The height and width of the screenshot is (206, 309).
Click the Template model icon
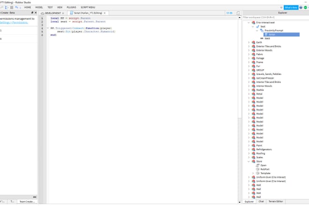[257, 173]
